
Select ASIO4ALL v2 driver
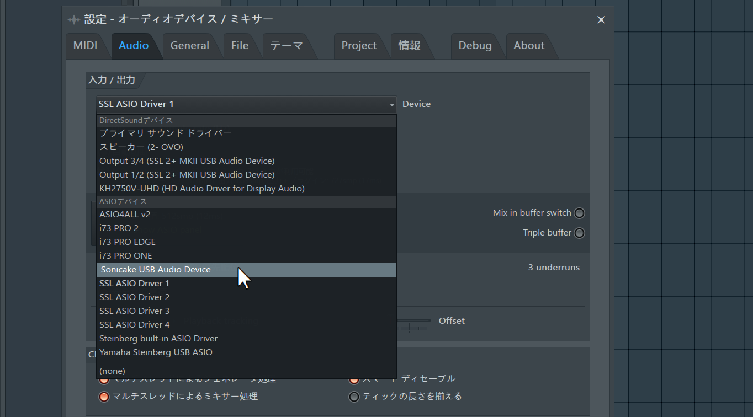pos(247,215)
